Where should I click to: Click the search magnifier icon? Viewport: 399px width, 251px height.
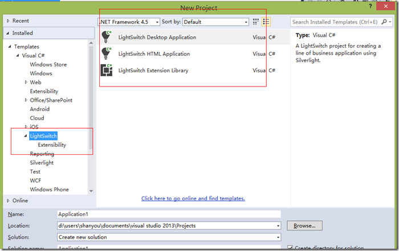coord(384,22)
